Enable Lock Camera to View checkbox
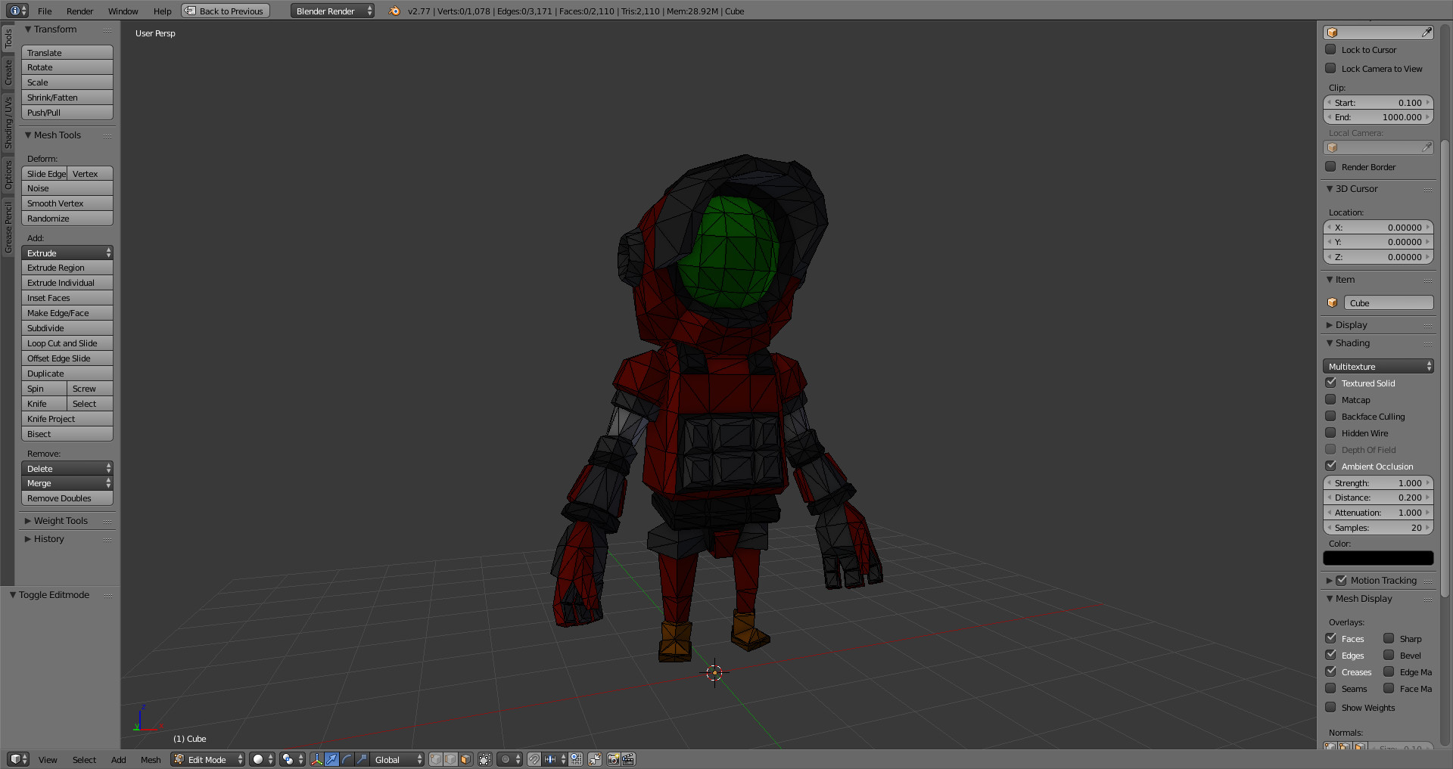The image size is (1453, 769). tap(1330, 68)
